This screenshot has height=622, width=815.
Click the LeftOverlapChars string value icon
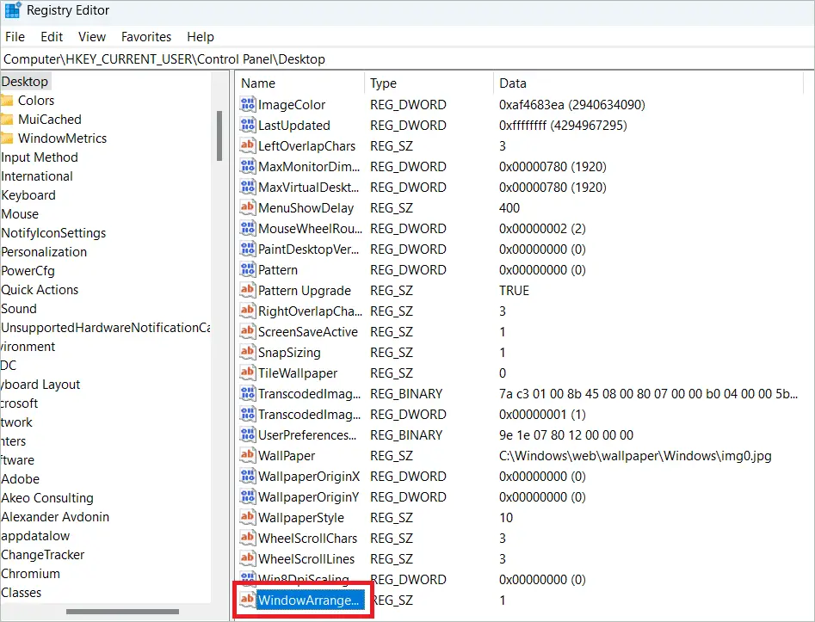(248, 146)
